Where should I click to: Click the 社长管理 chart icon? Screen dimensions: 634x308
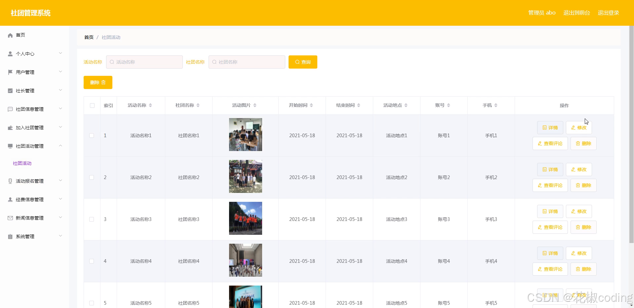point(10,91)
